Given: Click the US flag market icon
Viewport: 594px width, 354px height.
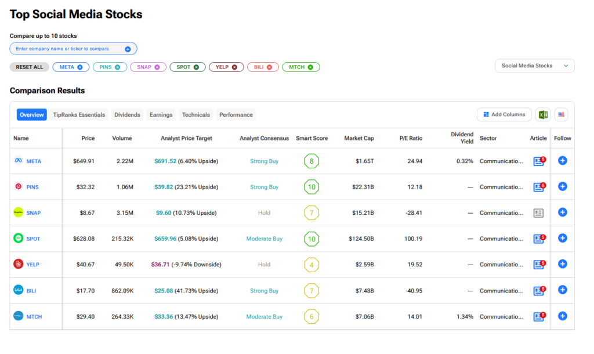Looking at the screenshot, I should point(561,114).
